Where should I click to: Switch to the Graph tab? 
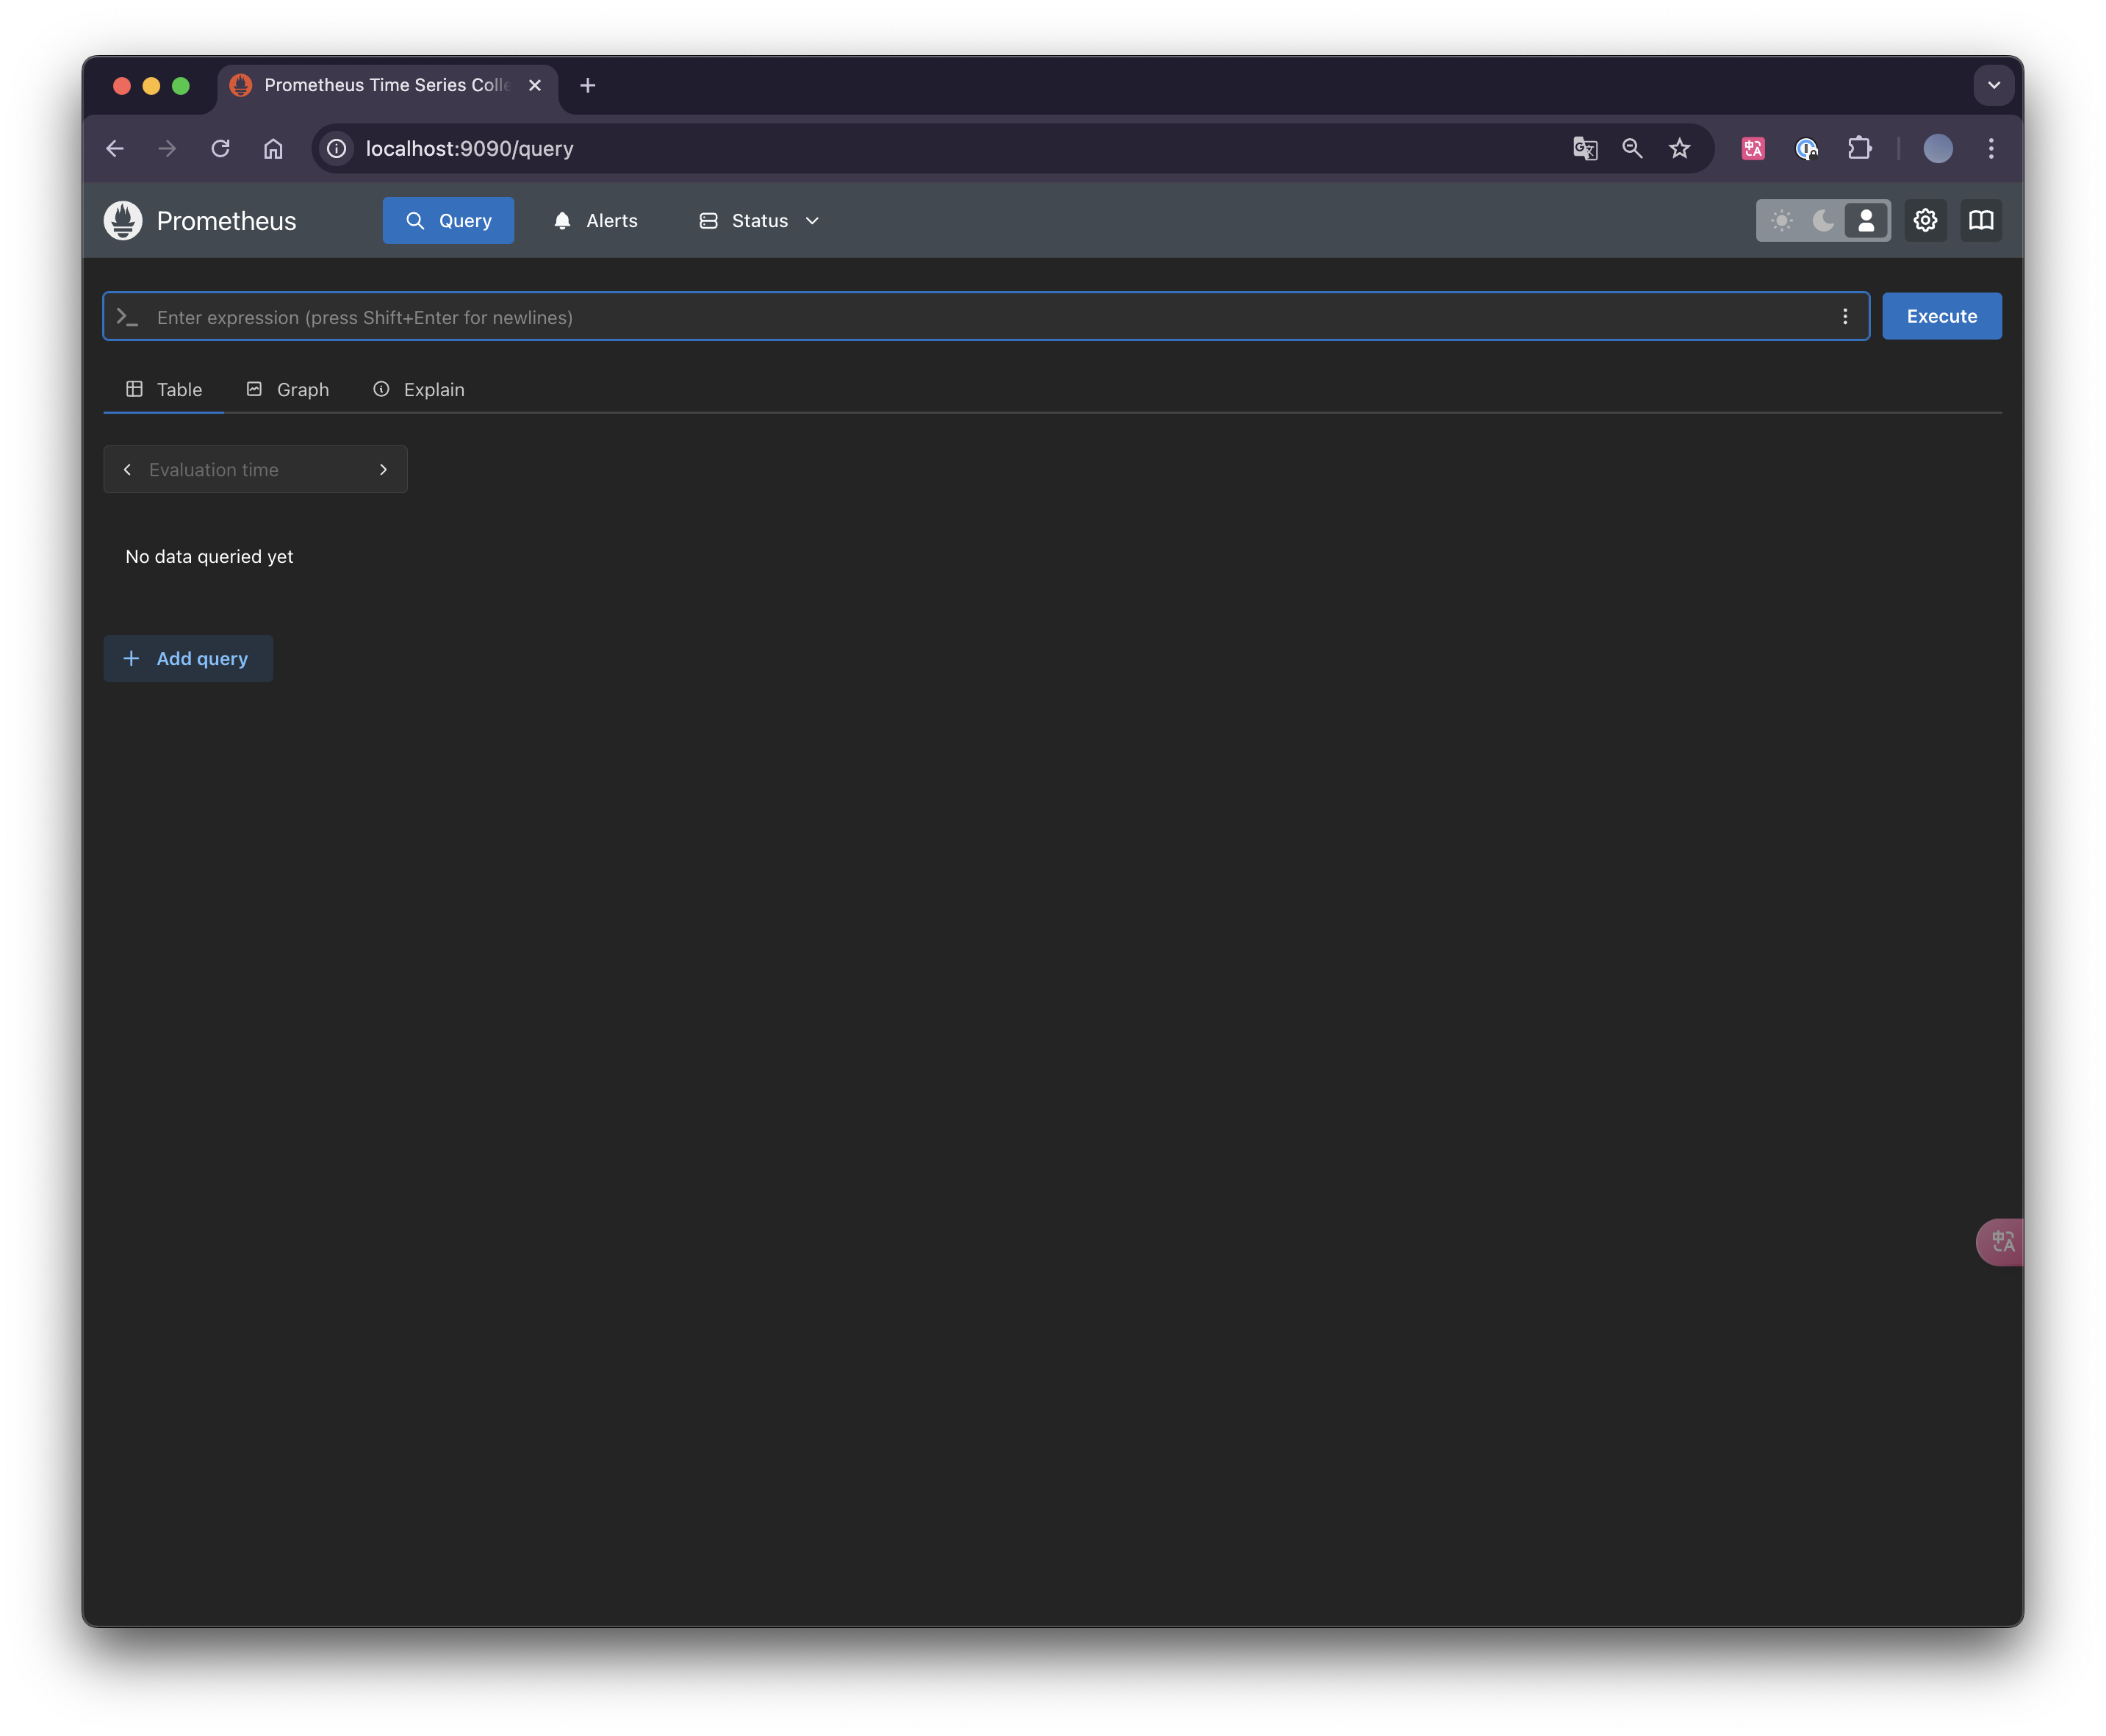[x=288, y=389]
